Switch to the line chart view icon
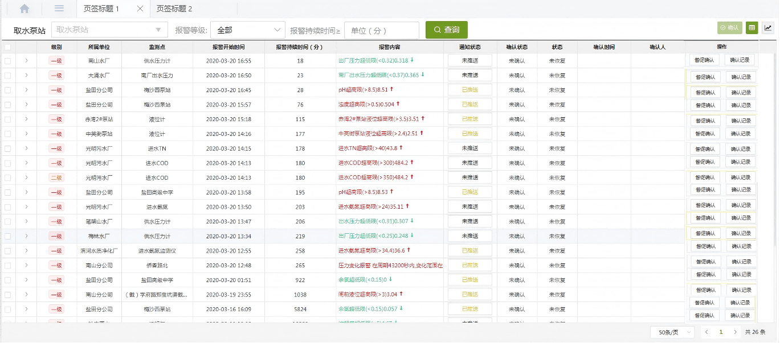Image resolution: width=780 pixels, height=343 pixels. click(767, 27)
